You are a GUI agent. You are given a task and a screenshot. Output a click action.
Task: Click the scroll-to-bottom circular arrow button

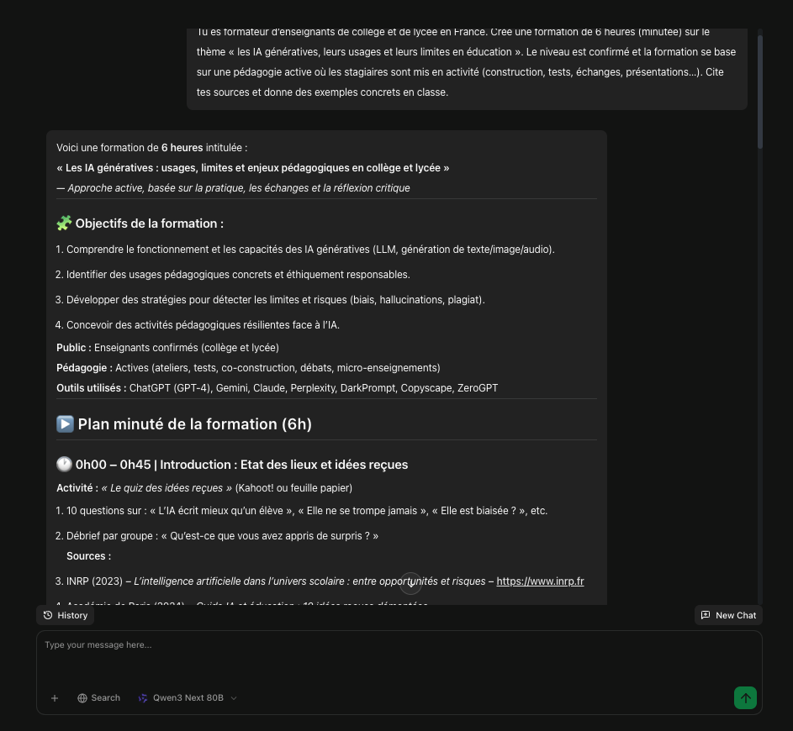point(410,583)
